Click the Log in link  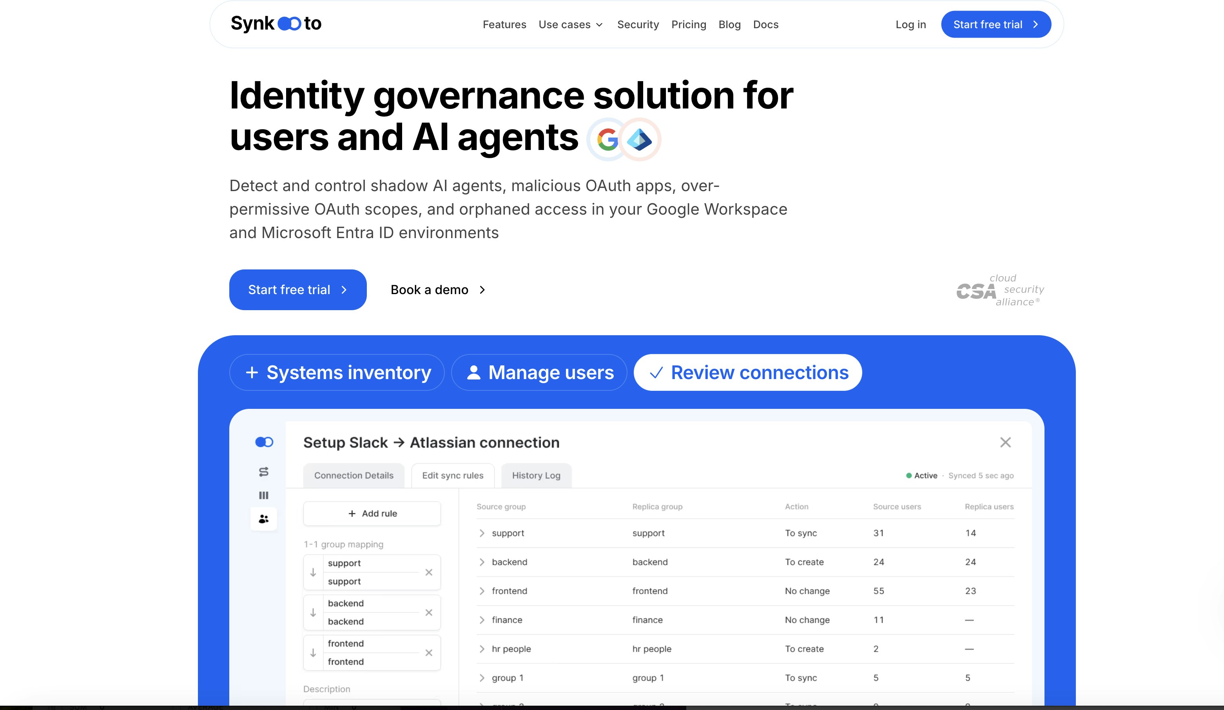coord(911,25)
